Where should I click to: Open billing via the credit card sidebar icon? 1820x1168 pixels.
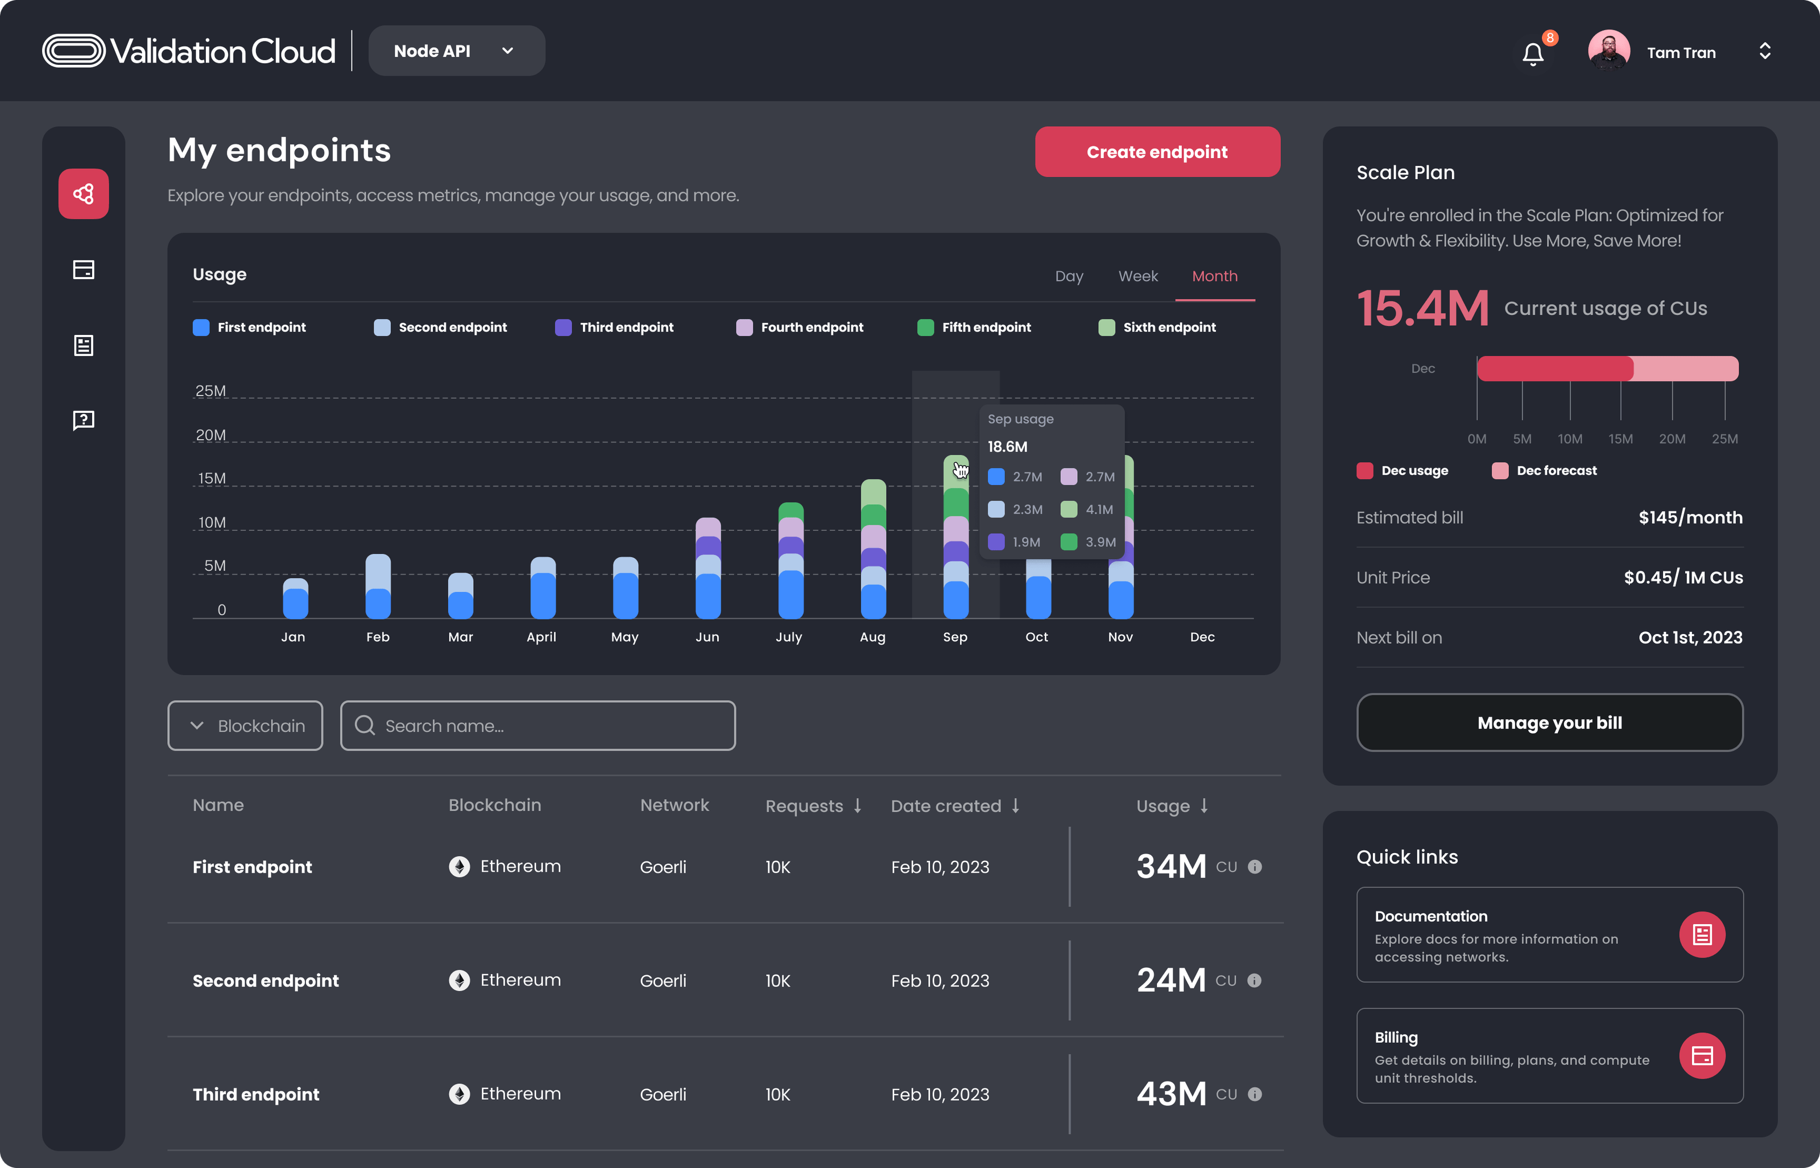click(x=84, y=270)
